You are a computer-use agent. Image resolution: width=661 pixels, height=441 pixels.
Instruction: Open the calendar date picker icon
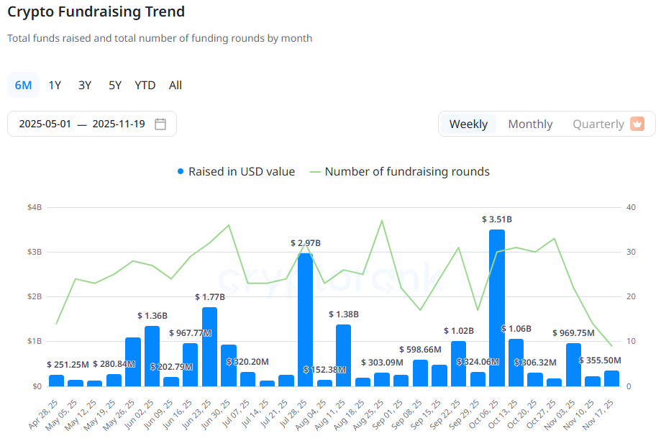point(160,124)
